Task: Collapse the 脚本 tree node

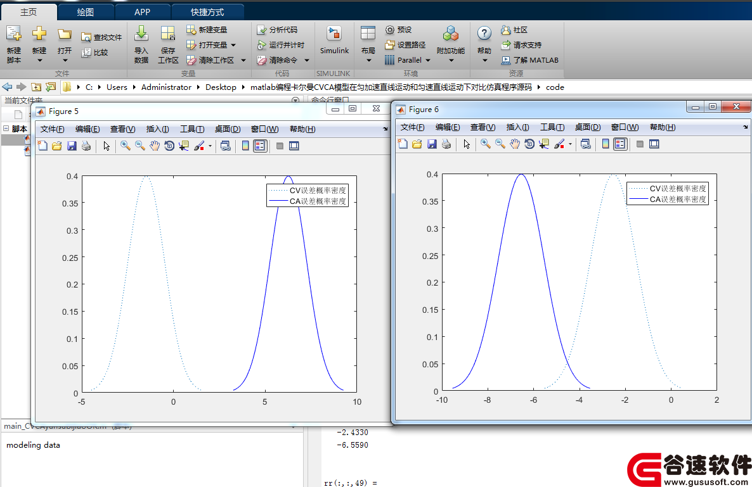Action: coord(6,129)
